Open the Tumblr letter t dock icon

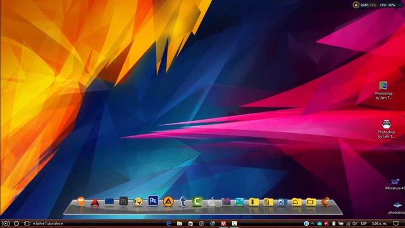(x=183, y=201)
